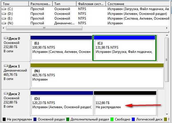This screenshot has width=172, height=123.
Task: Click Исправен (Система...) status in (E:) row
Action: (138, 18)
